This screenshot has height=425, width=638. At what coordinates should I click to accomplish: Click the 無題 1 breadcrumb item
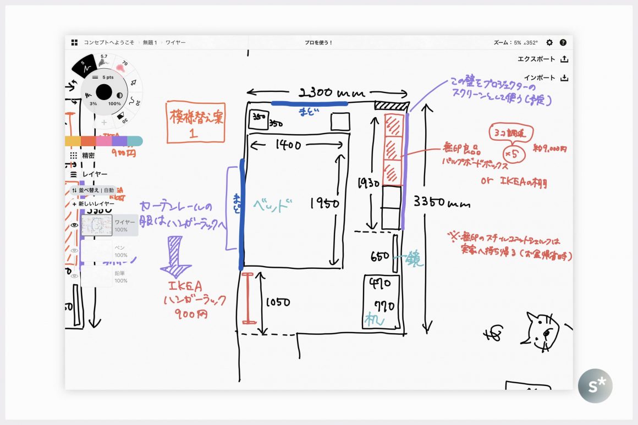150,42
